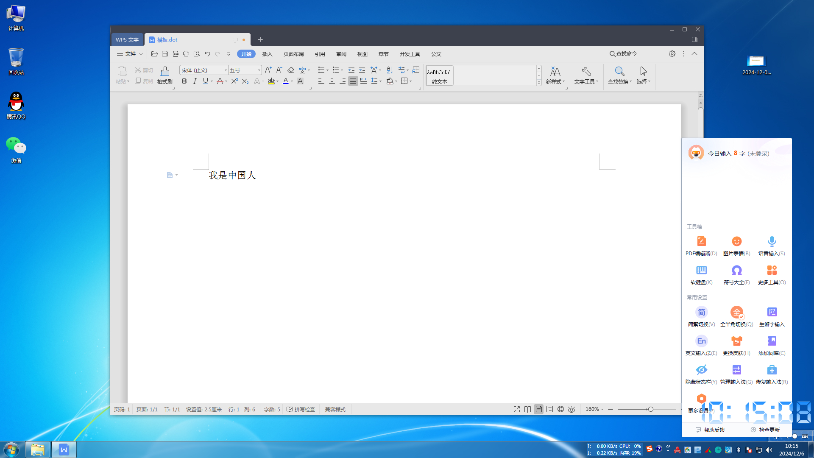Expand the highlight color dropdown arrow

click(278, 81)
